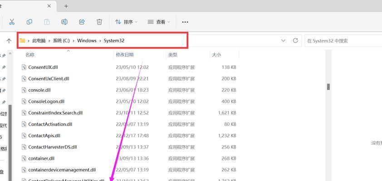The width and height of the screenshot is (382, 181).
Task: Open the three-dot more options menu
Action: (185, 22)
